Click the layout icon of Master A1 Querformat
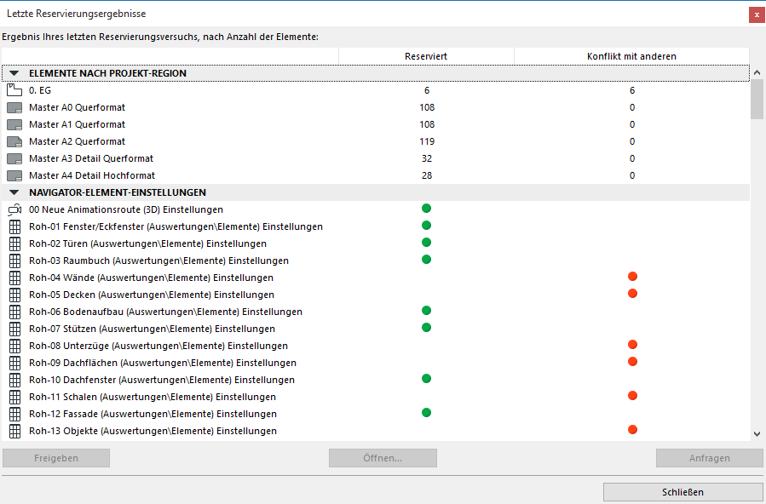766x504 pixels. coord(14,124)
